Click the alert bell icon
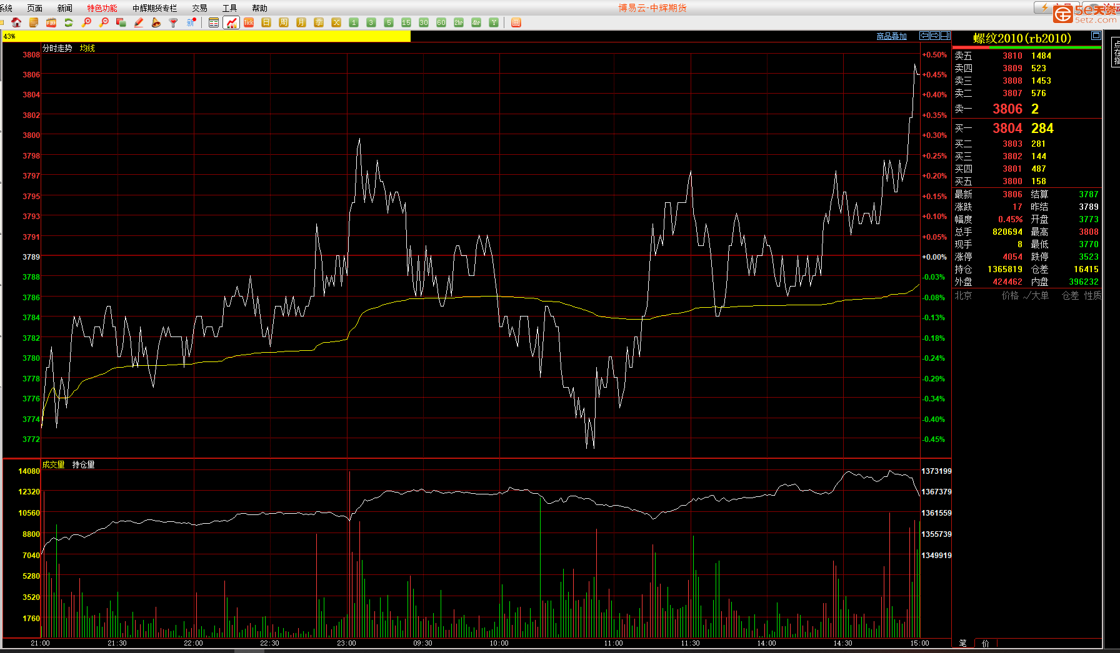Viewport: 1120px width, 653px height. [156, 22]
